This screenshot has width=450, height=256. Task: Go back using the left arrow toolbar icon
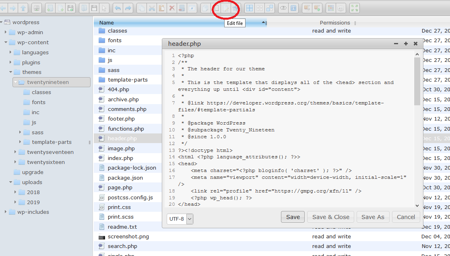(3, 8)
